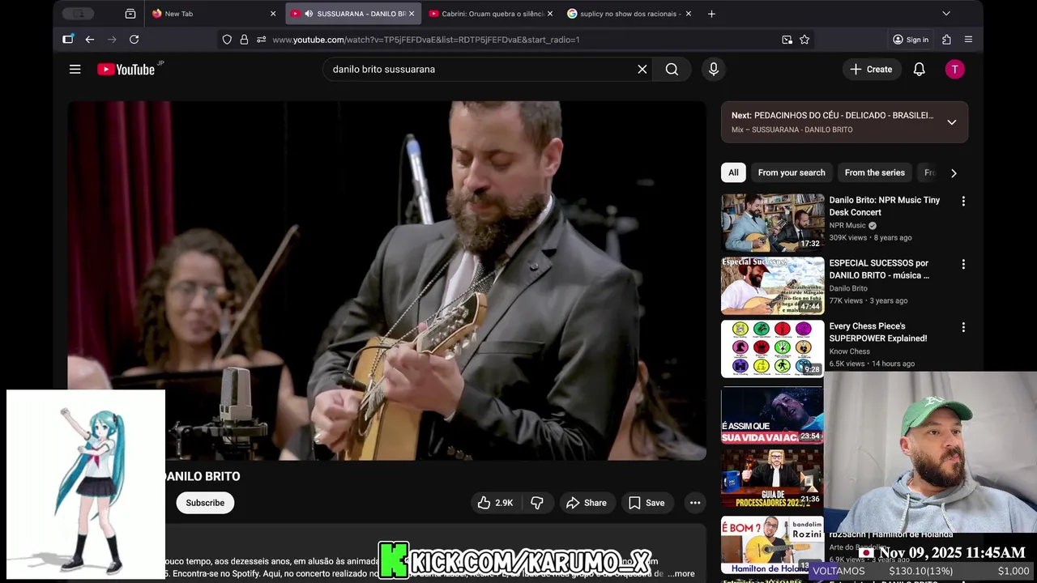
Task: Open a new browser tab
Action: click(711, 14)
